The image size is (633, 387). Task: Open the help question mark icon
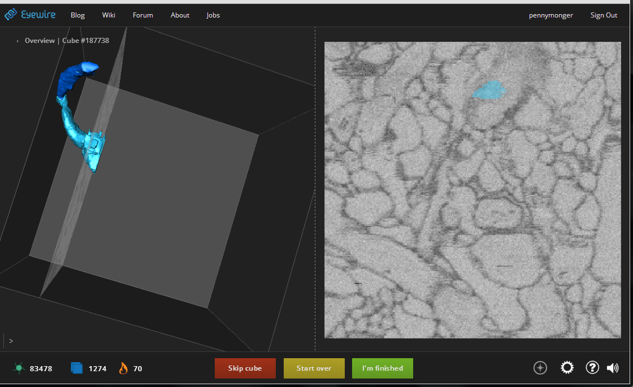pos(592,368)
